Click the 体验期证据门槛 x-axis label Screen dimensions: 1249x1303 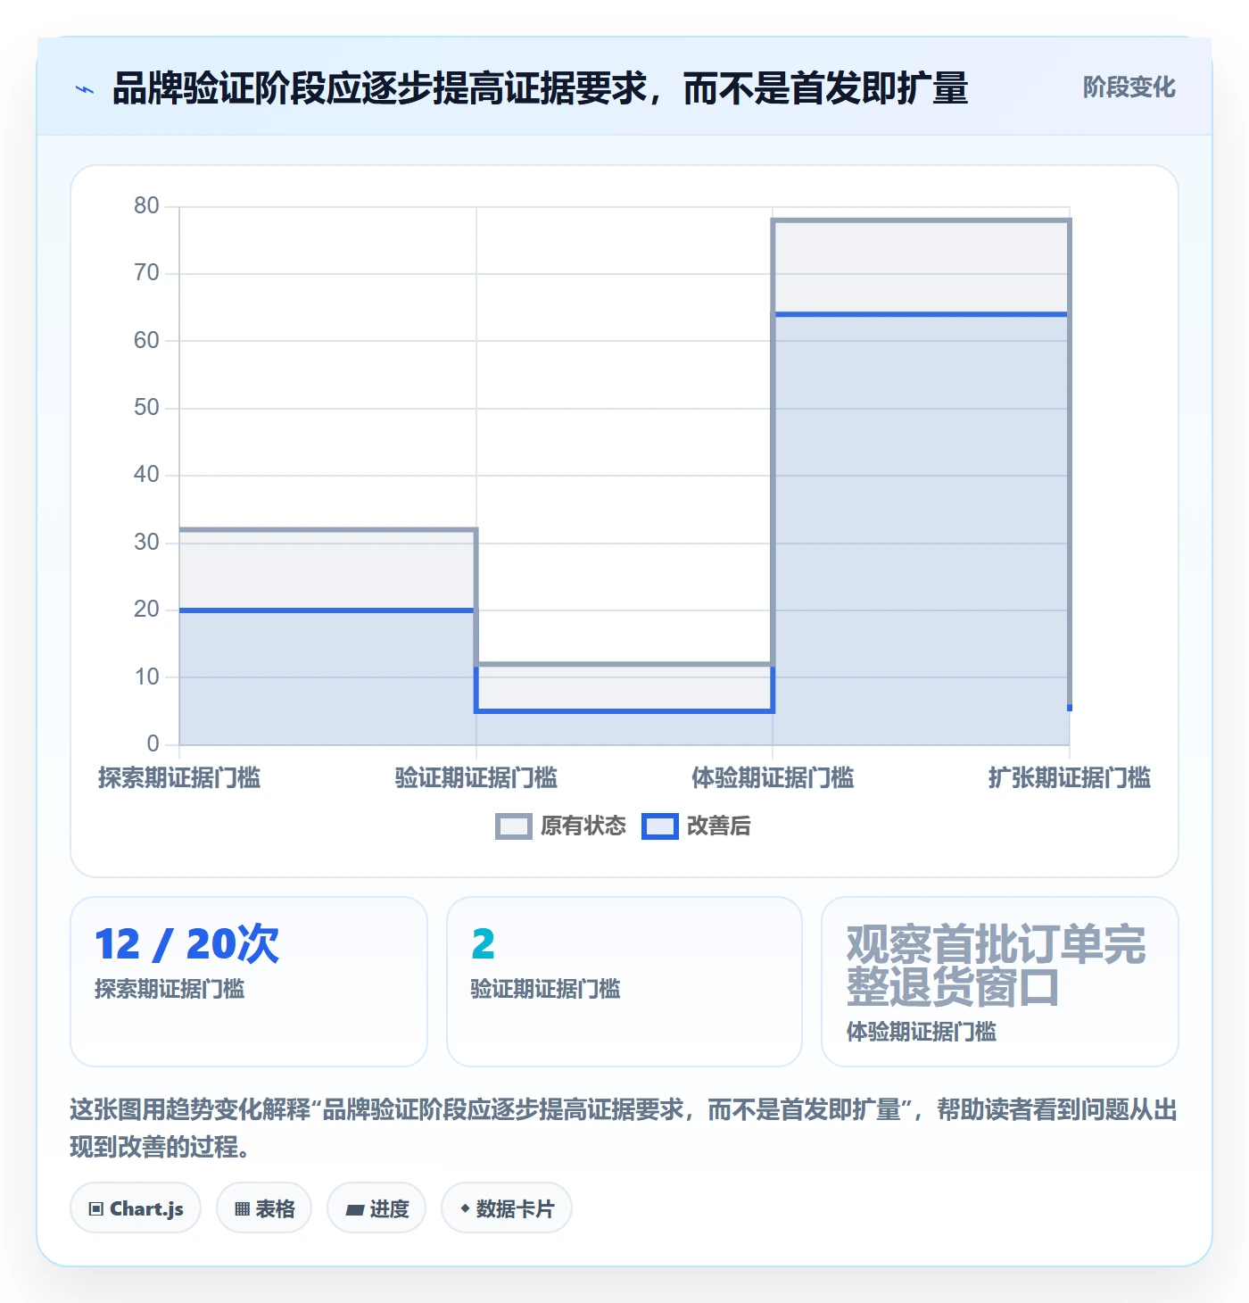(773, 778)
